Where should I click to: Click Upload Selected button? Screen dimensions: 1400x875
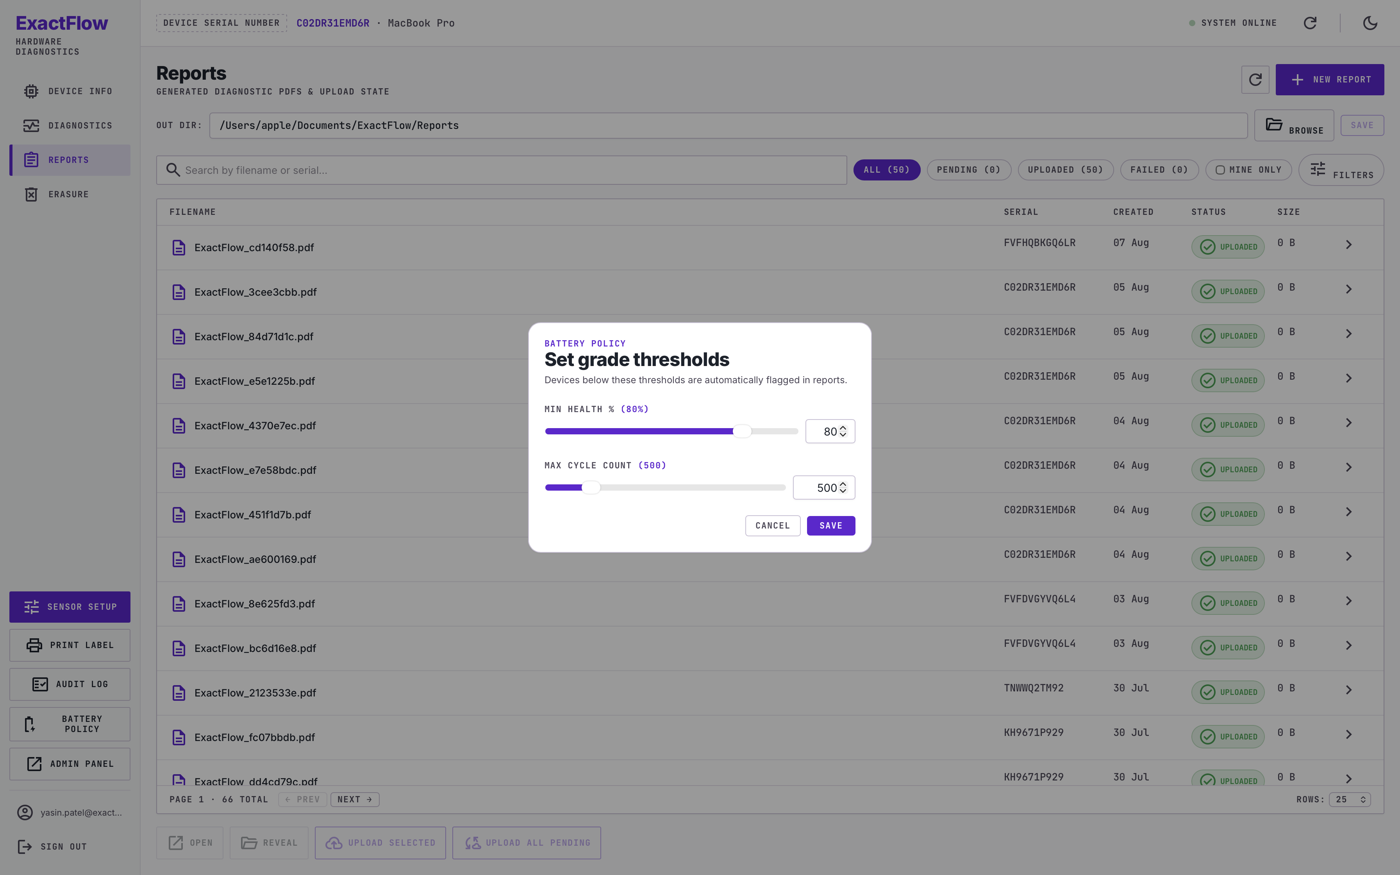click(380, 843)
